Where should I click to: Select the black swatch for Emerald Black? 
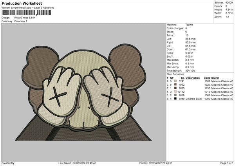coord(175,99)
